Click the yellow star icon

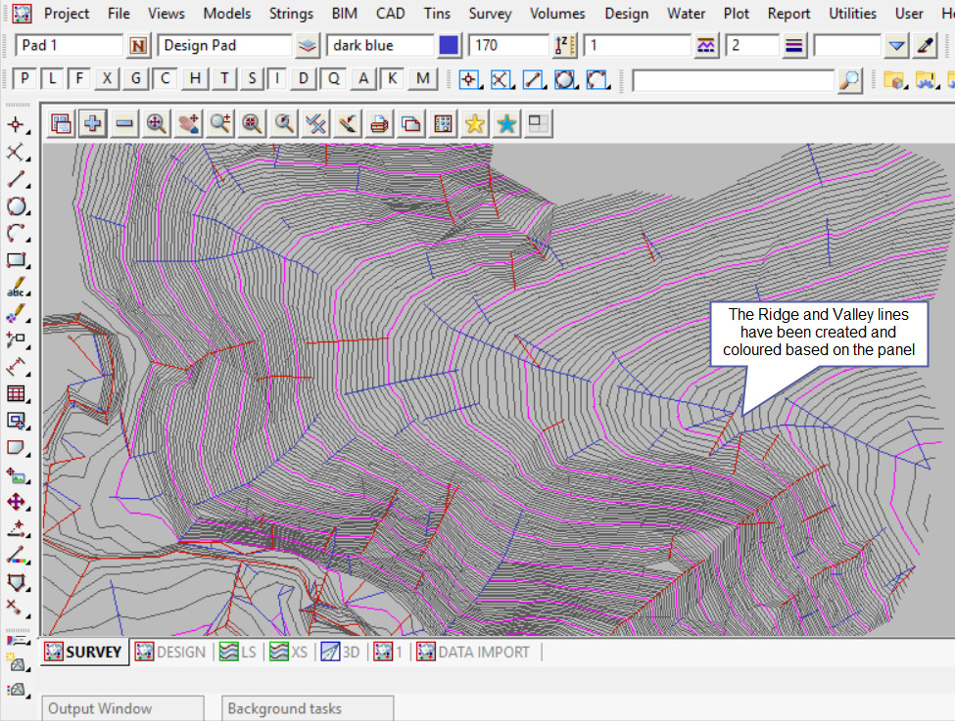click(x=475, y=123)
